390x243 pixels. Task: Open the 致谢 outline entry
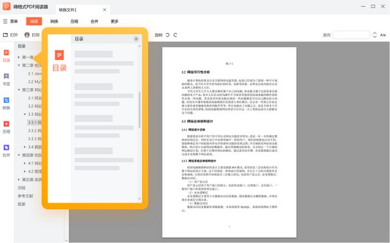click(x=21, y=204)
